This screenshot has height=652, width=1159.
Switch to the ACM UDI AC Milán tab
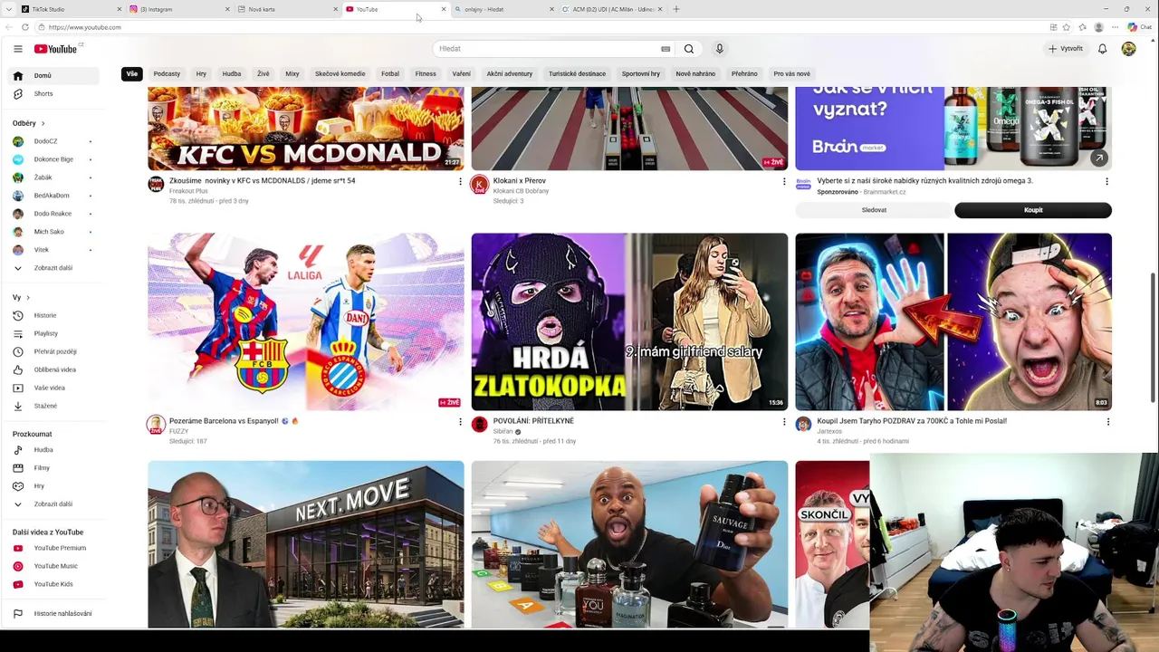click(x=612, y=9)
